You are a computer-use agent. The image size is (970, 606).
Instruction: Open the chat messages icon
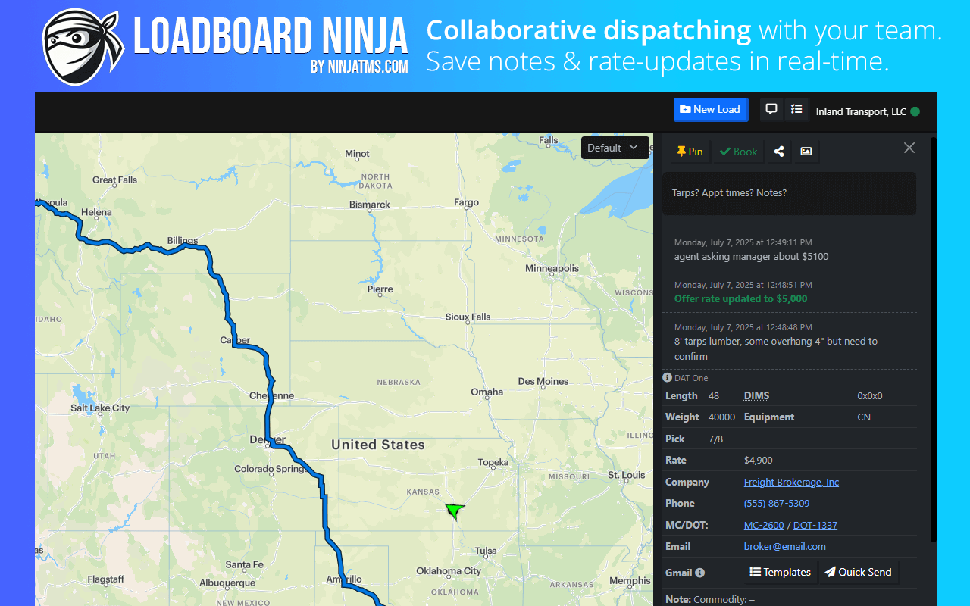(x=771, y=110)
